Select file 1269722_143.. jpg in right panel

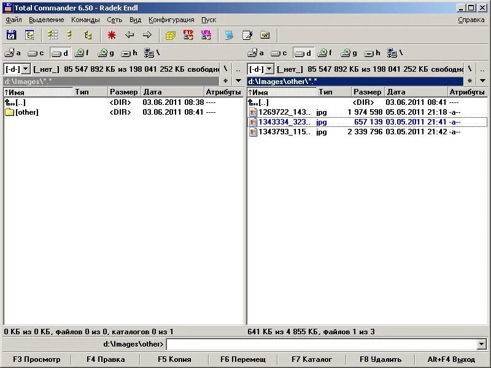(367, 112)
